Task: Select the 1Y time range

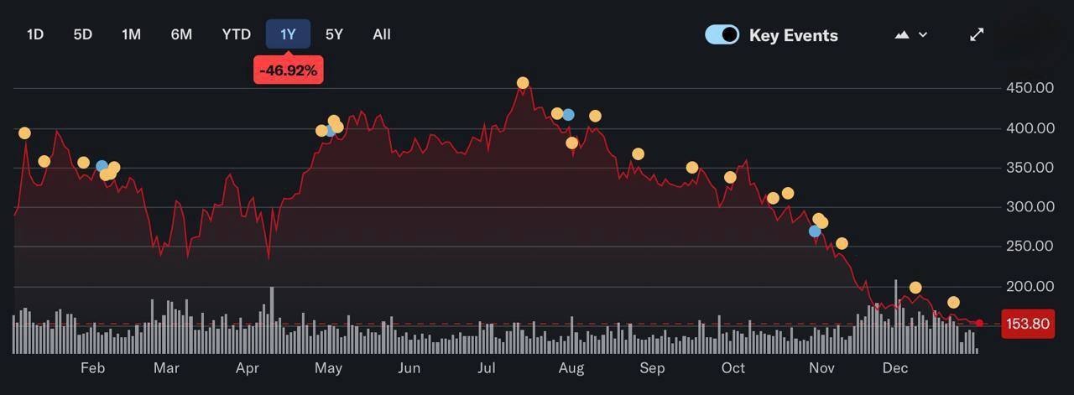Action: 288,34
